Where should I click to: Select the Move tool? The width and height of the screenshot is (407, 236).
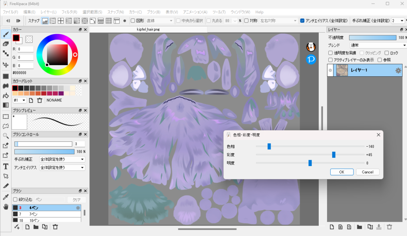6,64
